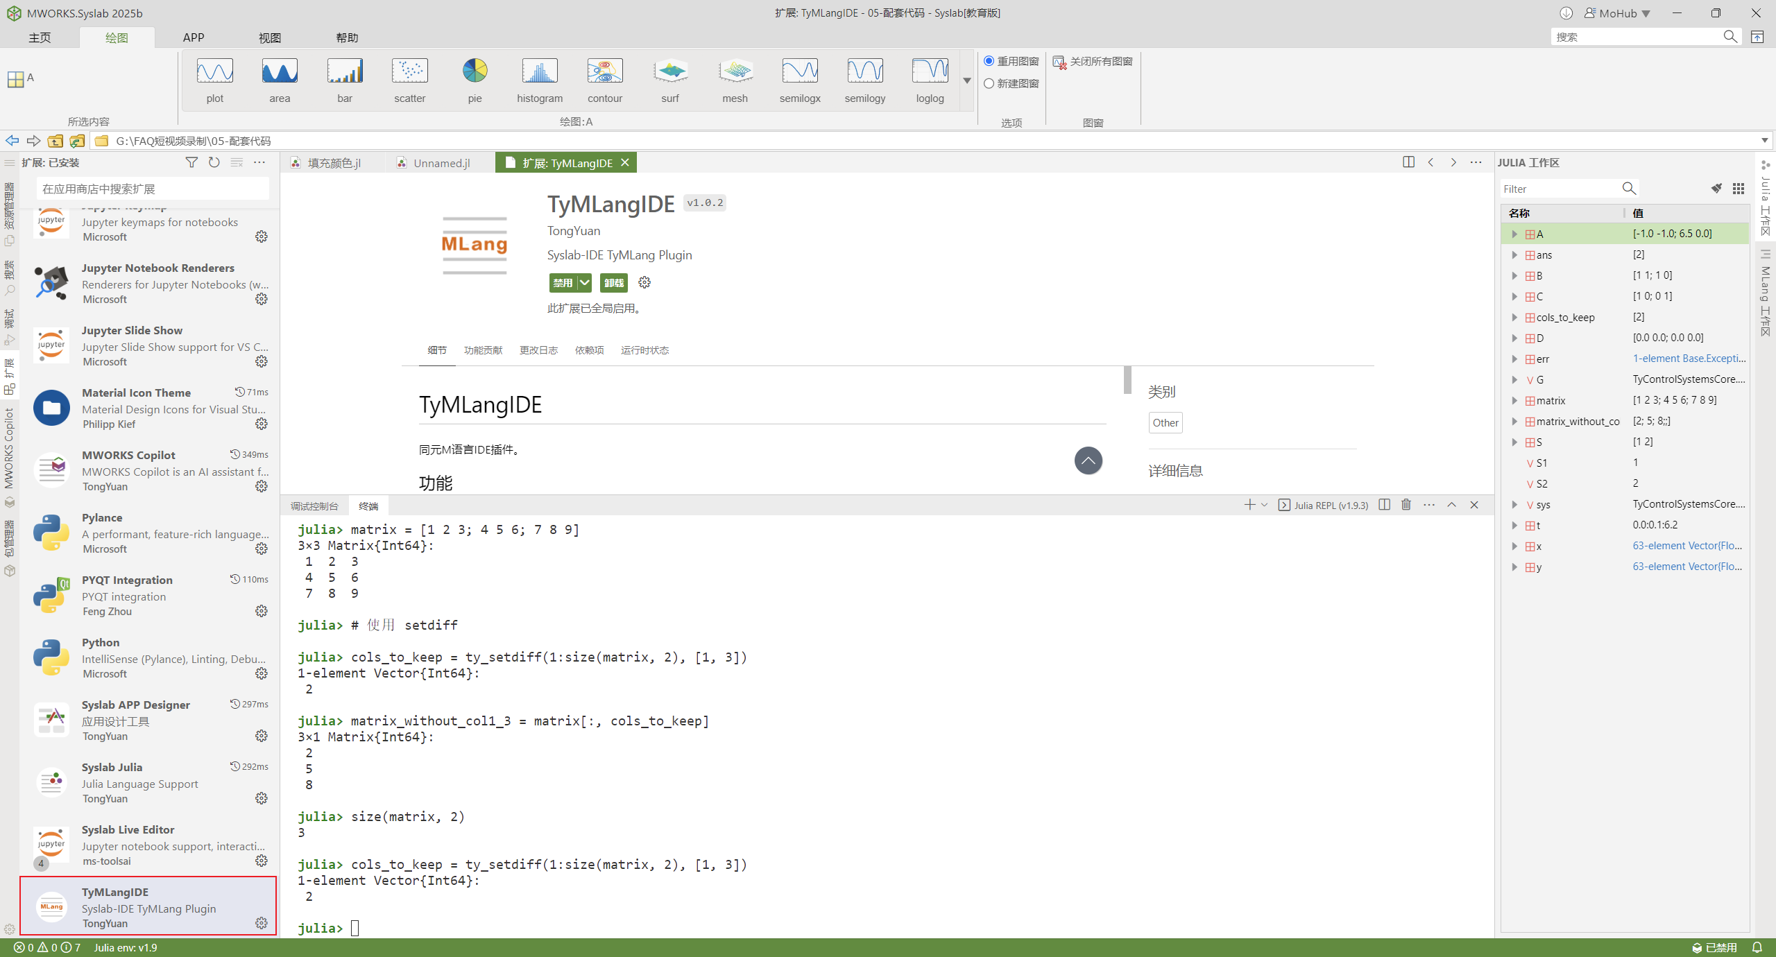
Task: Create a pie chart
Action: coord(475,80)
